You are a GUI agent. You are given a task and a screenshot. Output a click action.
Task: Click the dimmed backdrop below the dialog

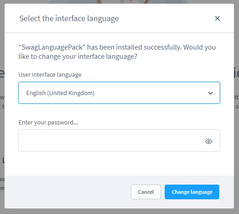tap(119, 211)
